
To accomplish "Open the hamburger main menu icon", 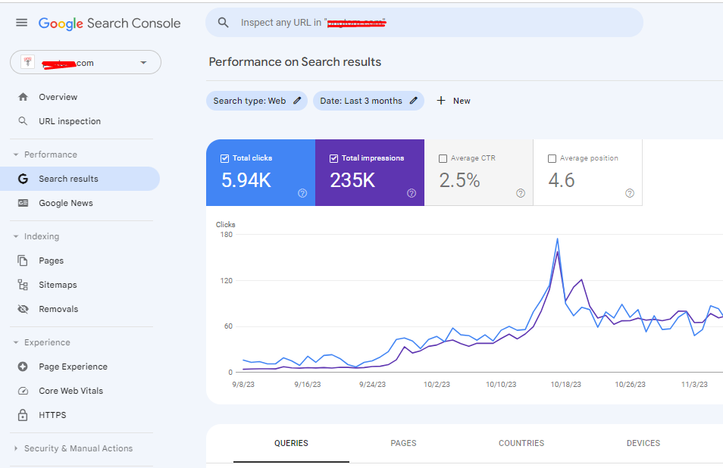I will point(21,23).
